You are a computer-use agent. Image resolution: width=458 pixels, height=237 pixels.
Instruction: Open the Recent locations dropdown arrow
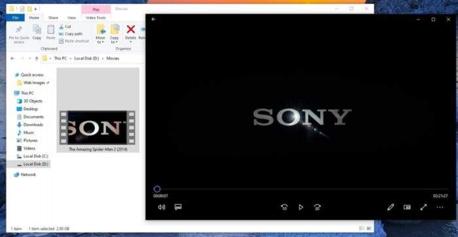click(30, 58)
